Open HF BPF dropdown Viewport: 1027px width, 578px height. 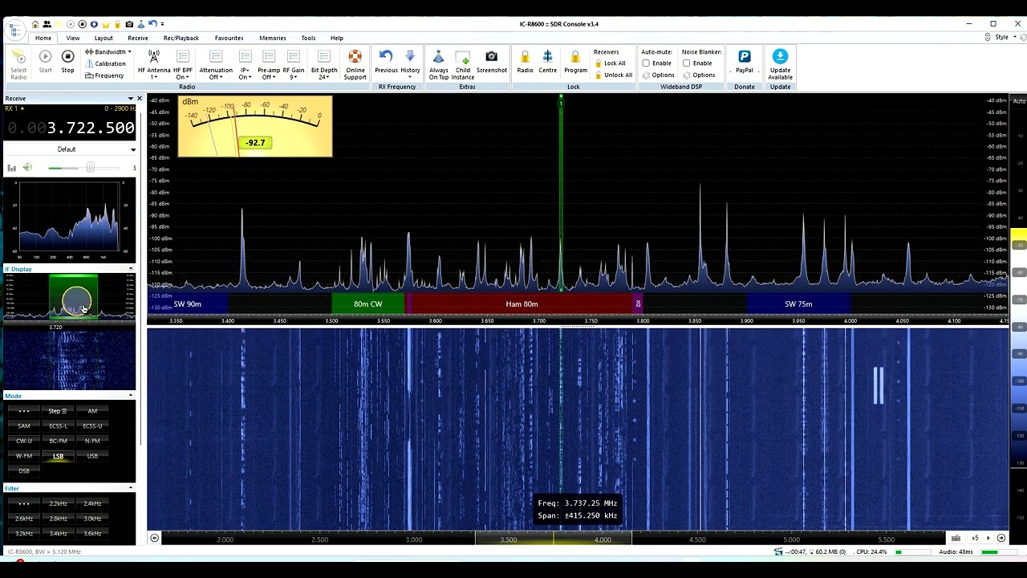tap(182, 64)
